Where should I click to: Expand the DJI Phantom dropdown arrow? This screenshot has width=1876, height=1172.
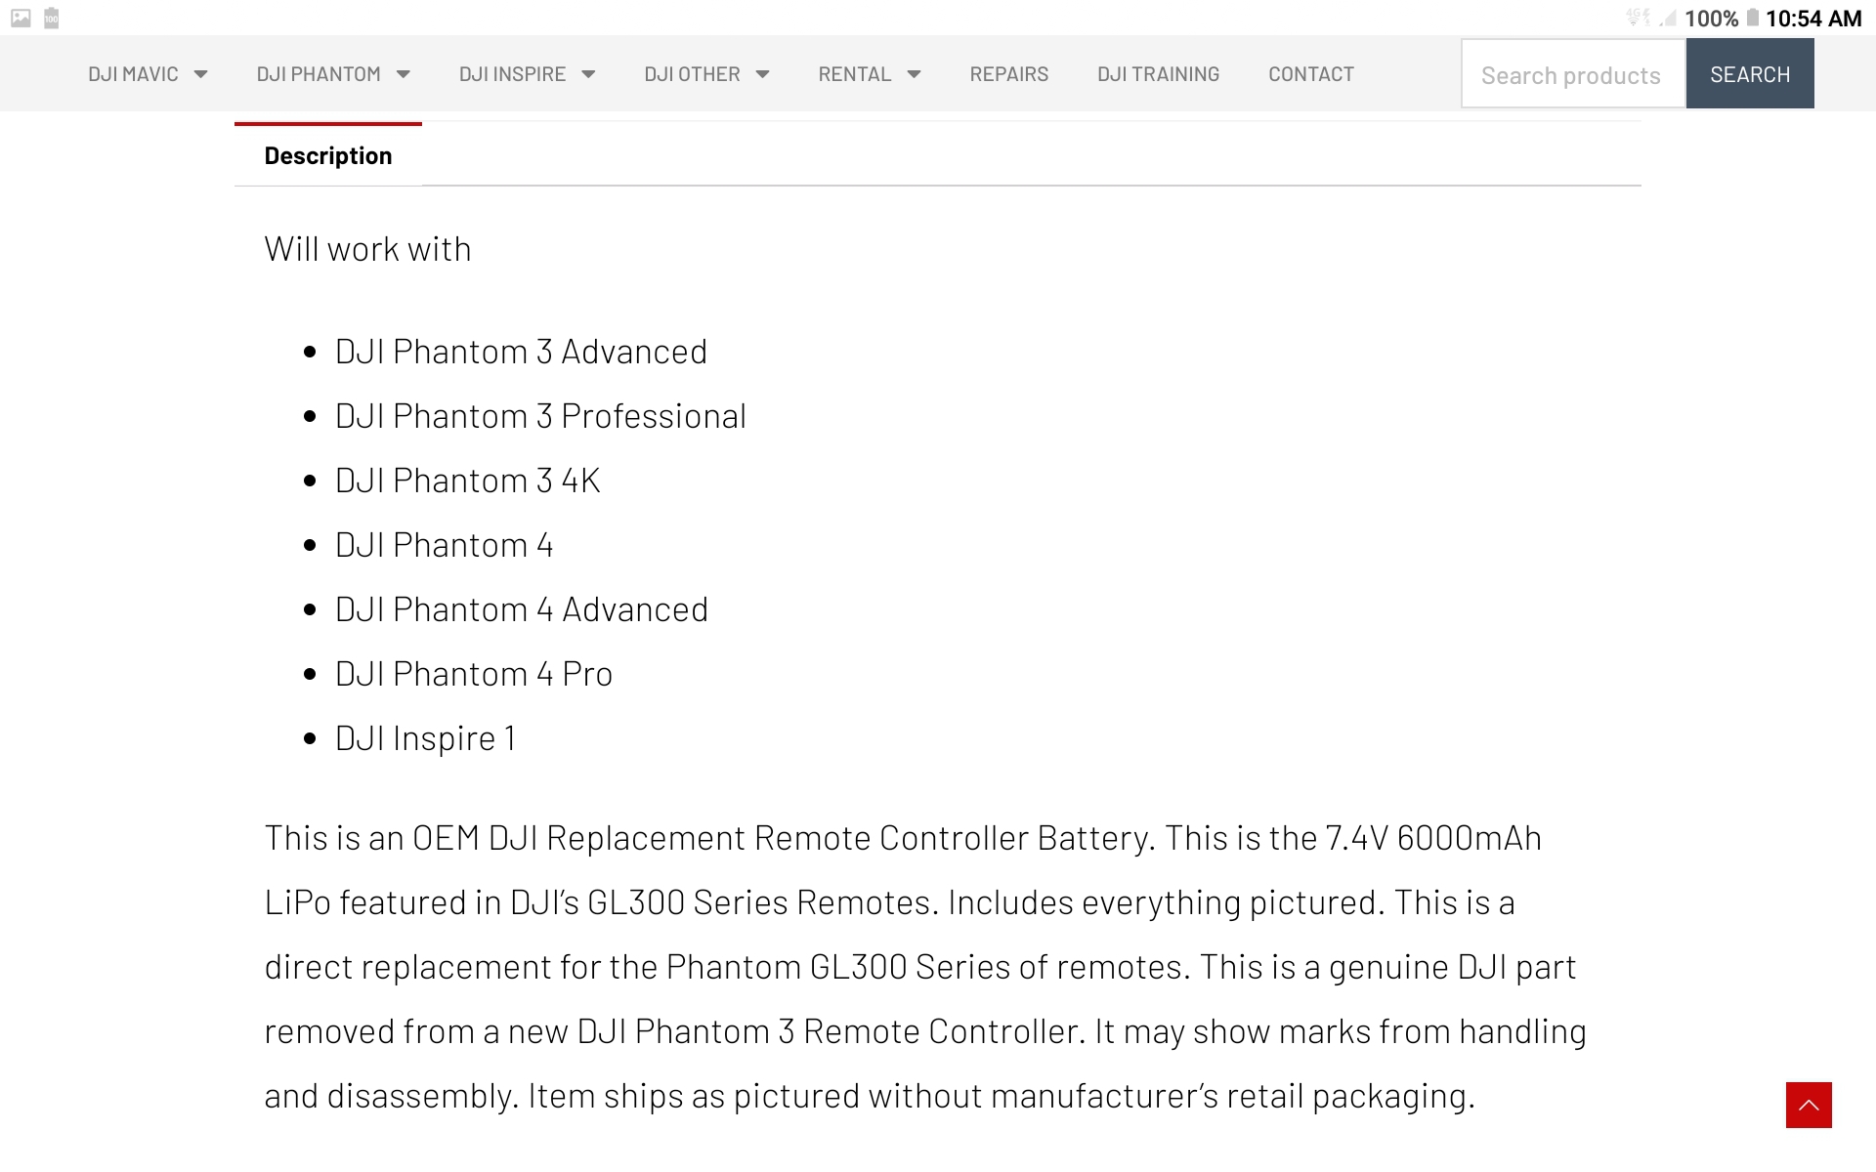[403, 74]
